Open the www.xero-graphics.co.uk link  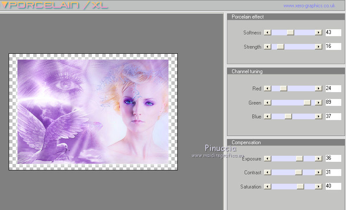[309, 6]
